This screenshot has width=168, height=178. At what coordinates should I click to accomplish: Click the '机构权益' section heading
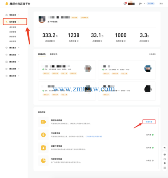42,112
